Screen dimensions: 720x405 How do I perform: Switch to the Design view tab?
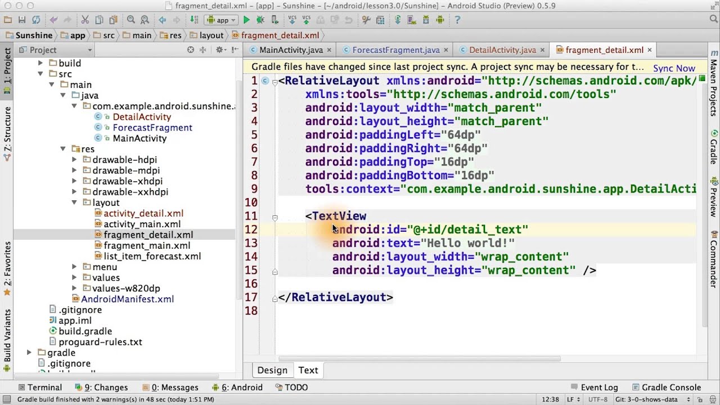[272, 370]
